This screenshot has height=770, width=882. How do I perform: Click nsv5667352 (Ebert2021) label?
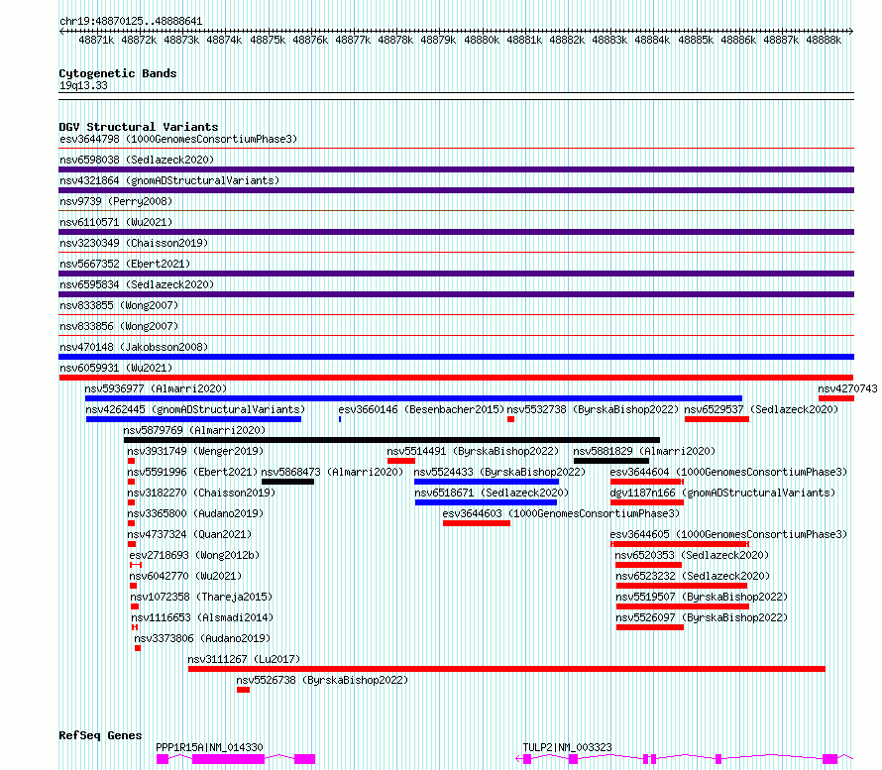point(125,264)
